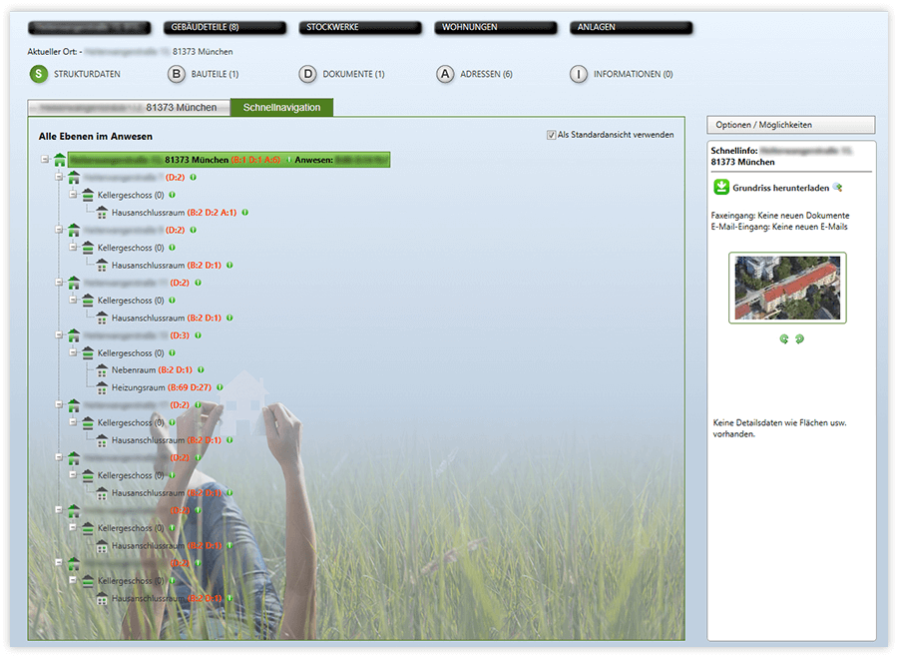
Task: Open the Wohnungen menu
Action: (495, 28)
